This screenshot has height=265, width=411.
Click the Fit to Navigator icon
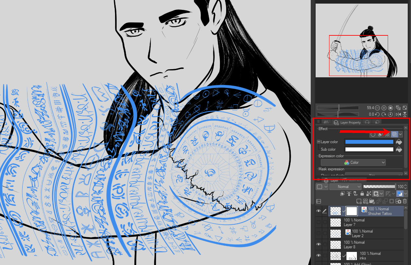pyautogui.click(x=398, y=108)
